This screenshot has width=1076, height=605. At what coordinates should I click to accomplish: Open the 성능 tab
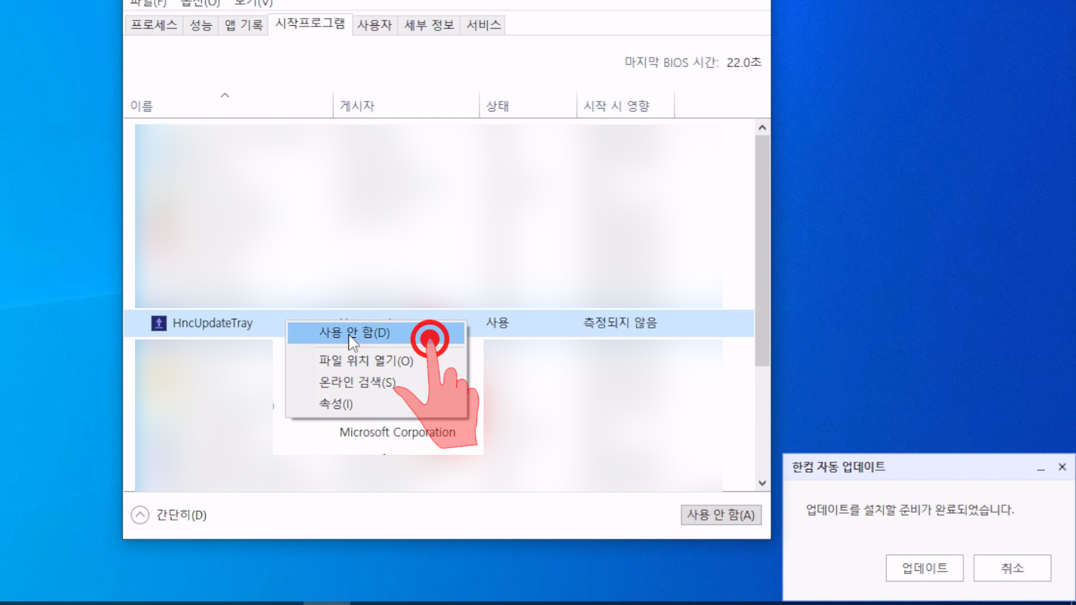[x=200, y=25]
